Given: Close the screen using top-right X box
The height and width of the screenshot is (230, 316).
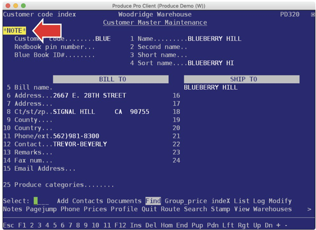Looking at the screenshot, I should click(312, 15).
